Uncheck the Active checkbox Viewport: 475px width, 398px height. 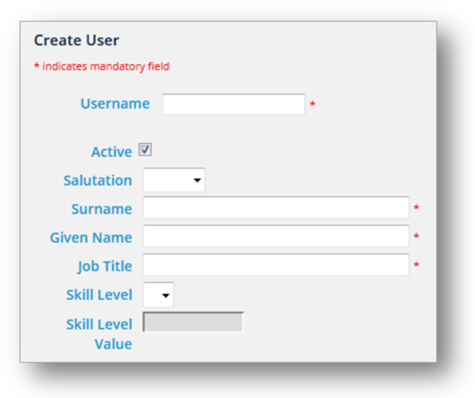tap(145, 150)
